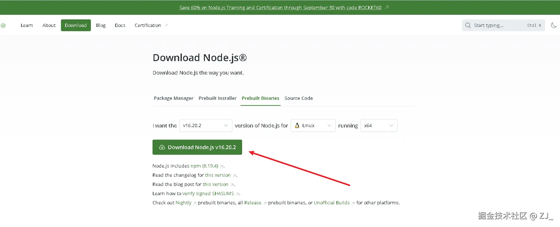Click external arrow after Nightly

[x=195, y=203]
